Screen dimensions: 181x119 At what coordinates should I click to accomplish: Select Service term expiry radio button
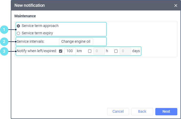point(18,33)
